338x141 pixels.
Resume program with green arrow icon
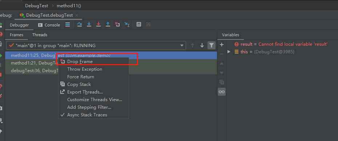pos(1,56)
